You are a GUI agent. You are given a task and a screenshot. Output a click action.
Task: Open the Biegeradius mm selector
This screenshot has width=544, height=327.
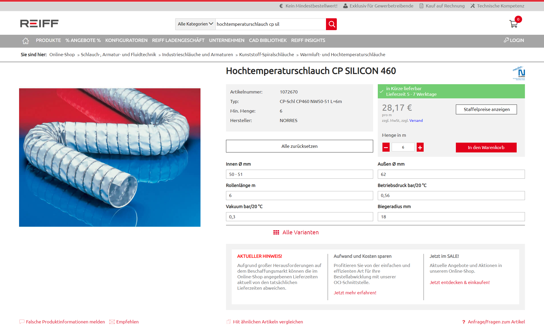coord(451,217)
